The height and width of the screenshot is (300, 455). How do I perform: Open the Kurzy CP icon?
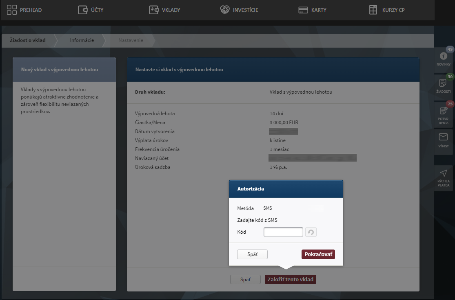(x=373, y=10)
